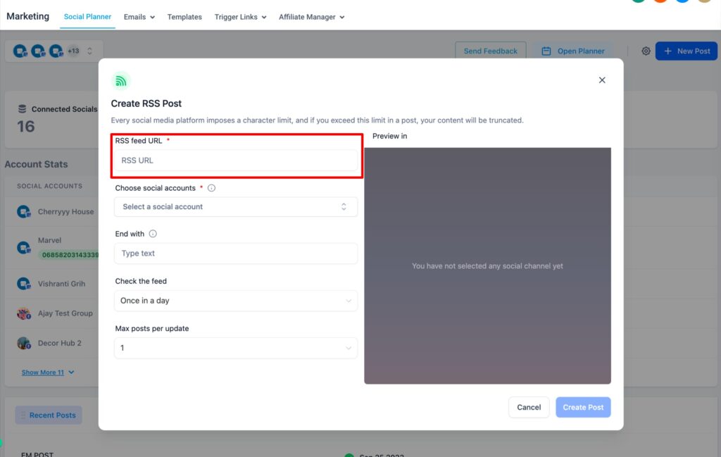The height and width of the screenshot is (457, 721).
Task: Click Ajay Test Group account name
Action: pyautogui.click(x=65, y=313)
